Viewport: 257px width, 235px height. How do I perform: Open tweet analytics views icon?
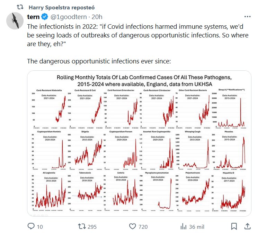coord(183,226)
